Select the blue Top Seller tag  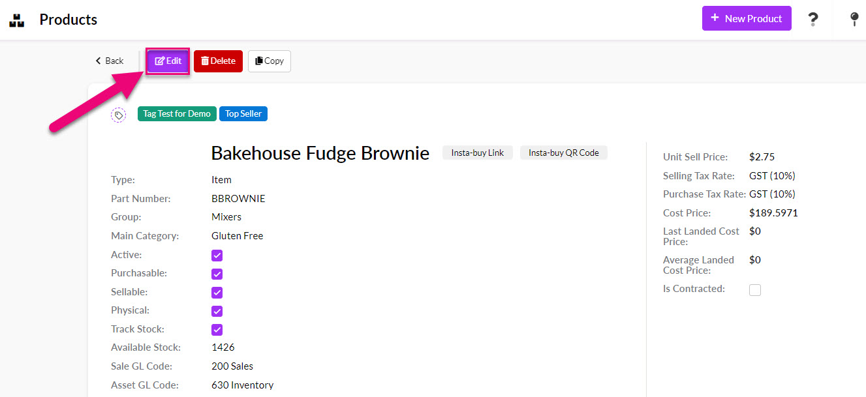point(243,114)
